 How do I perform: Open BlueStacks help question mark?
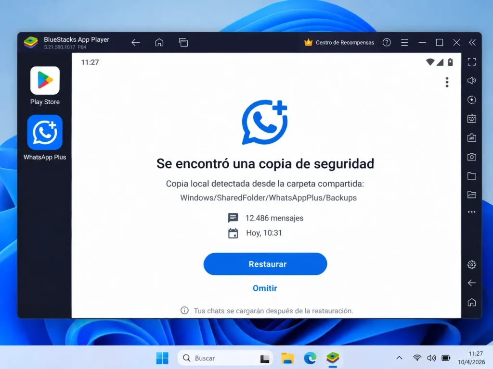[x=387, y=42]
